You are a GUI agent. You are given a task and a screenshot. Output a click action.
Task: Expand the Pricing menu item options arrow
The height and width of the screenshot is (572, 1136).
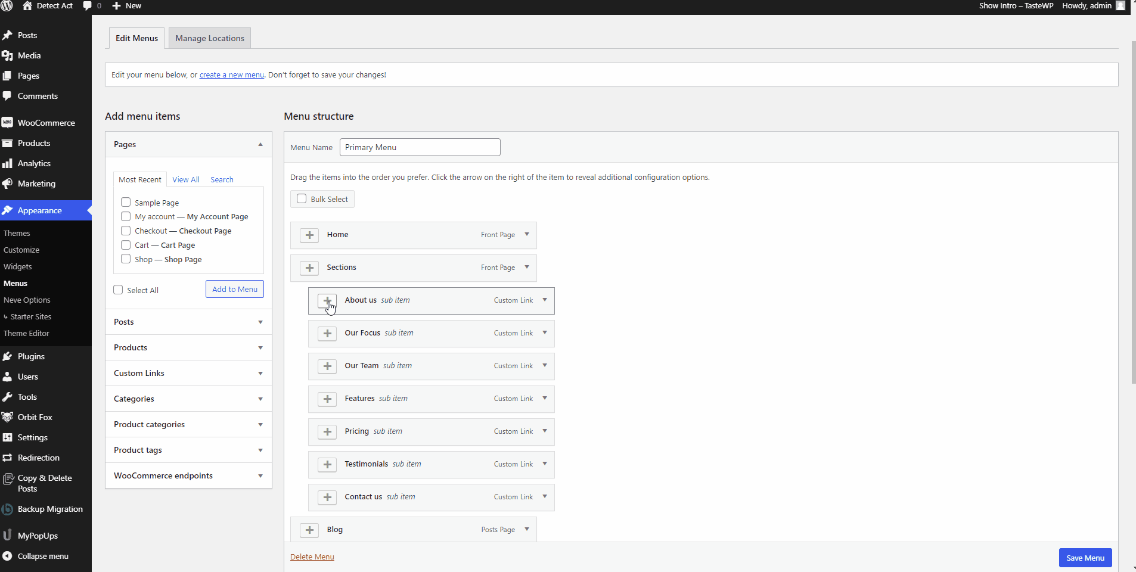[545, 431]
